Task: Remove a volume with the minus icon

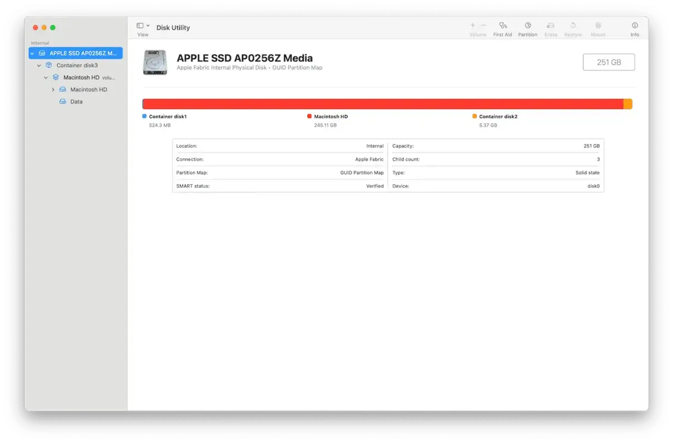Action: pos(484,25)
